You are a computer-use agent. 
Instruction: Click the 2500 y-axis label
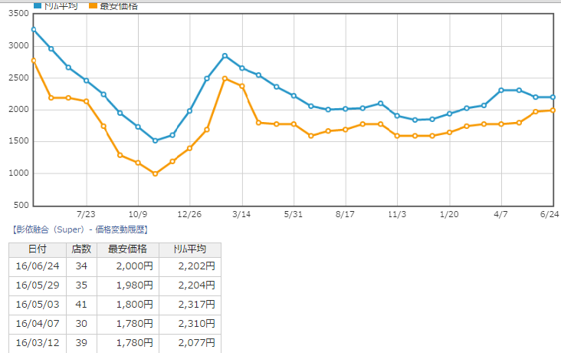coord(18,78)
